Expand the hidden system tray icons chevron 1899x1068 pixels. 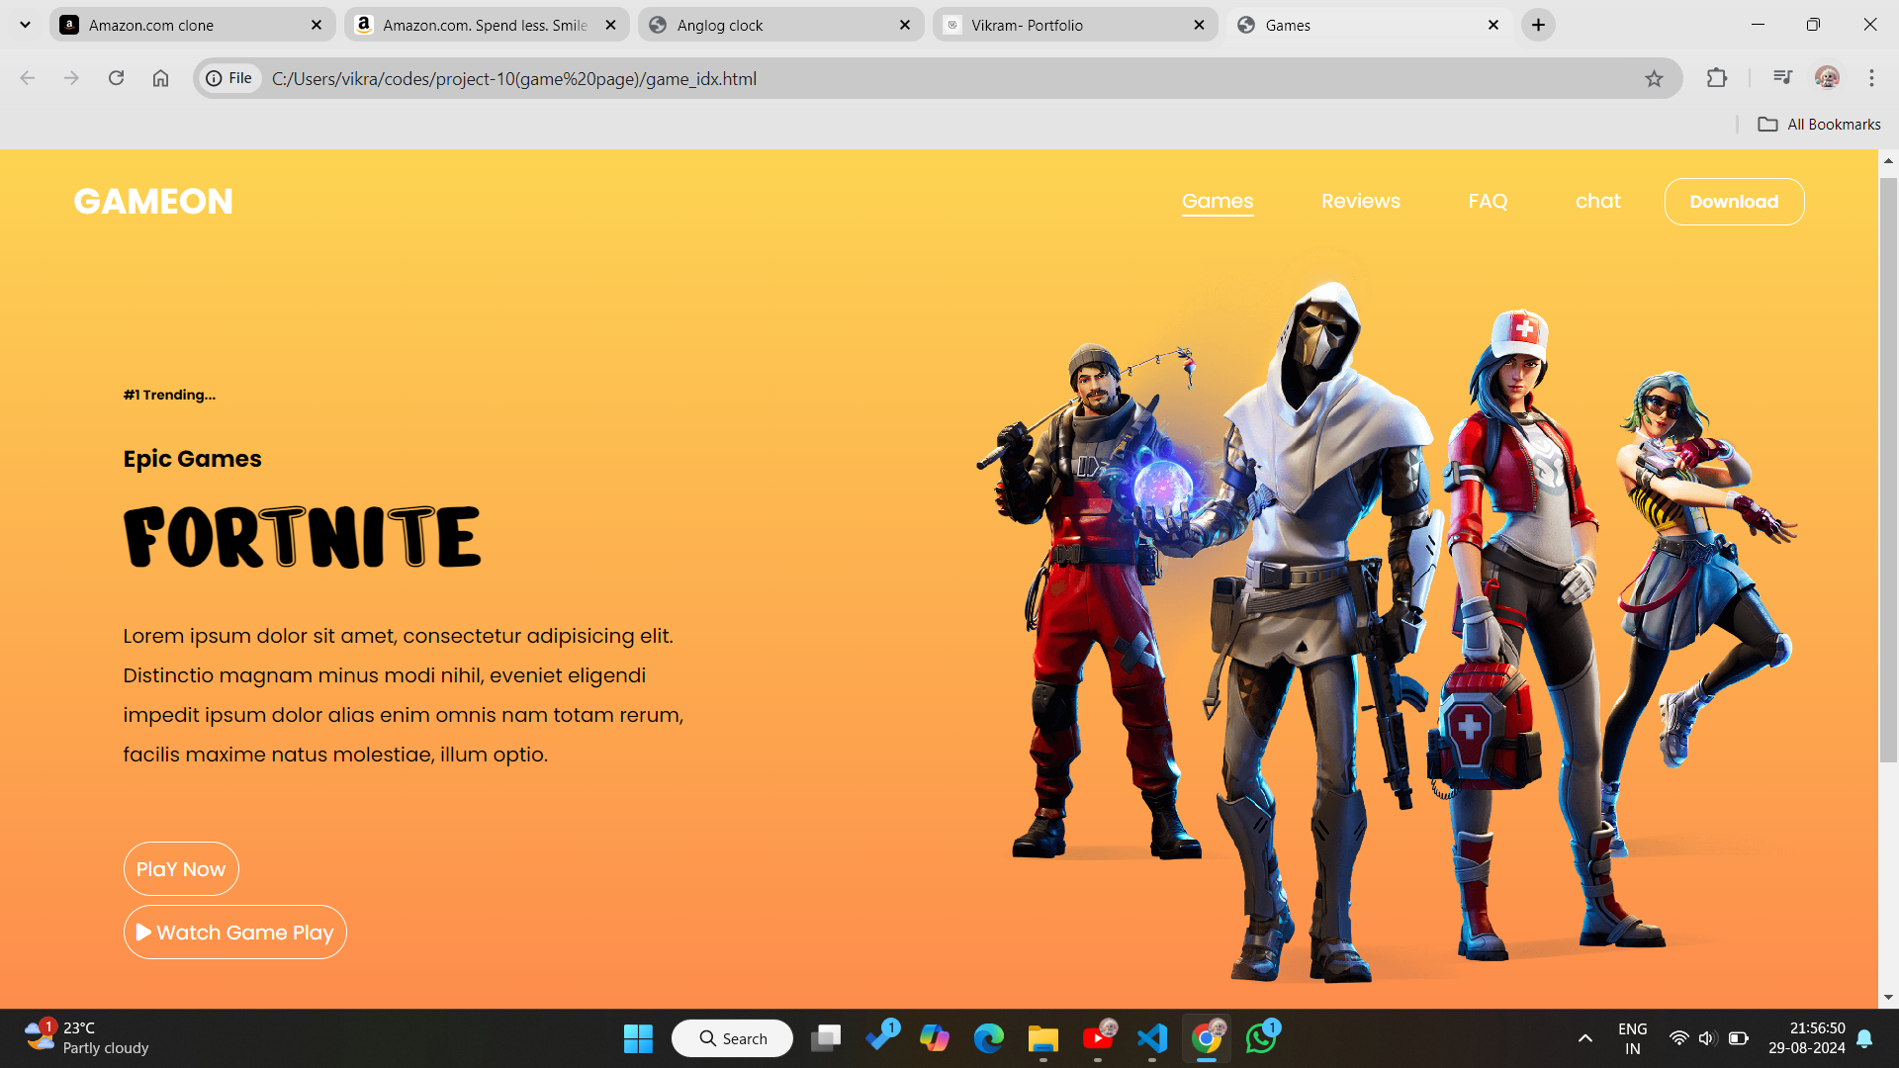click(1585, 1038)
